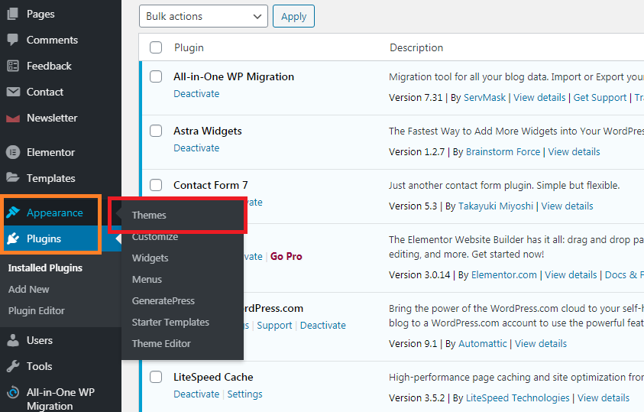The height and width of the screenshot is (412, 644).
Task: Deactivate the Astra Widgets plugin
Action: (x=196, y=148)
